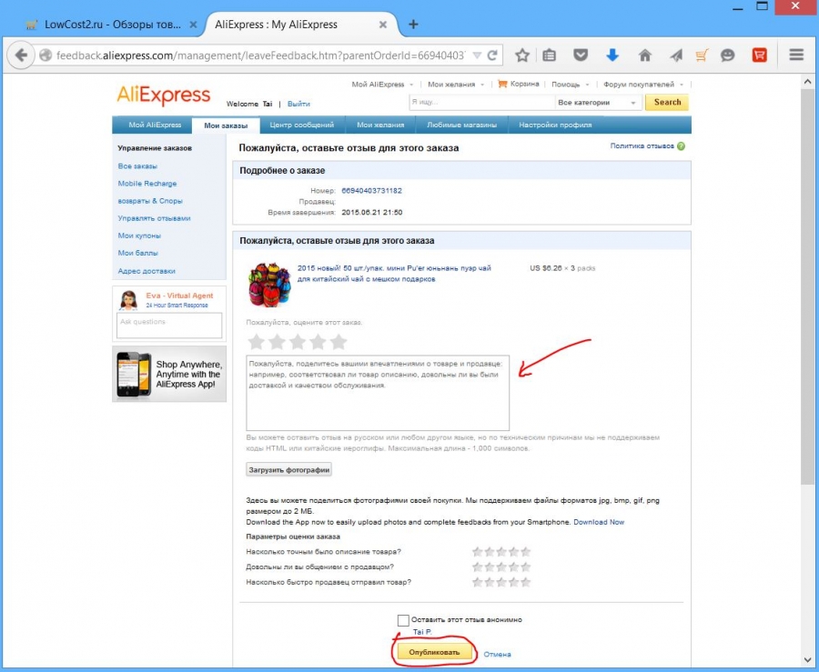Click the site identity globe icon
The height and width of the screenshot is (672, 819).
point(46,55)
